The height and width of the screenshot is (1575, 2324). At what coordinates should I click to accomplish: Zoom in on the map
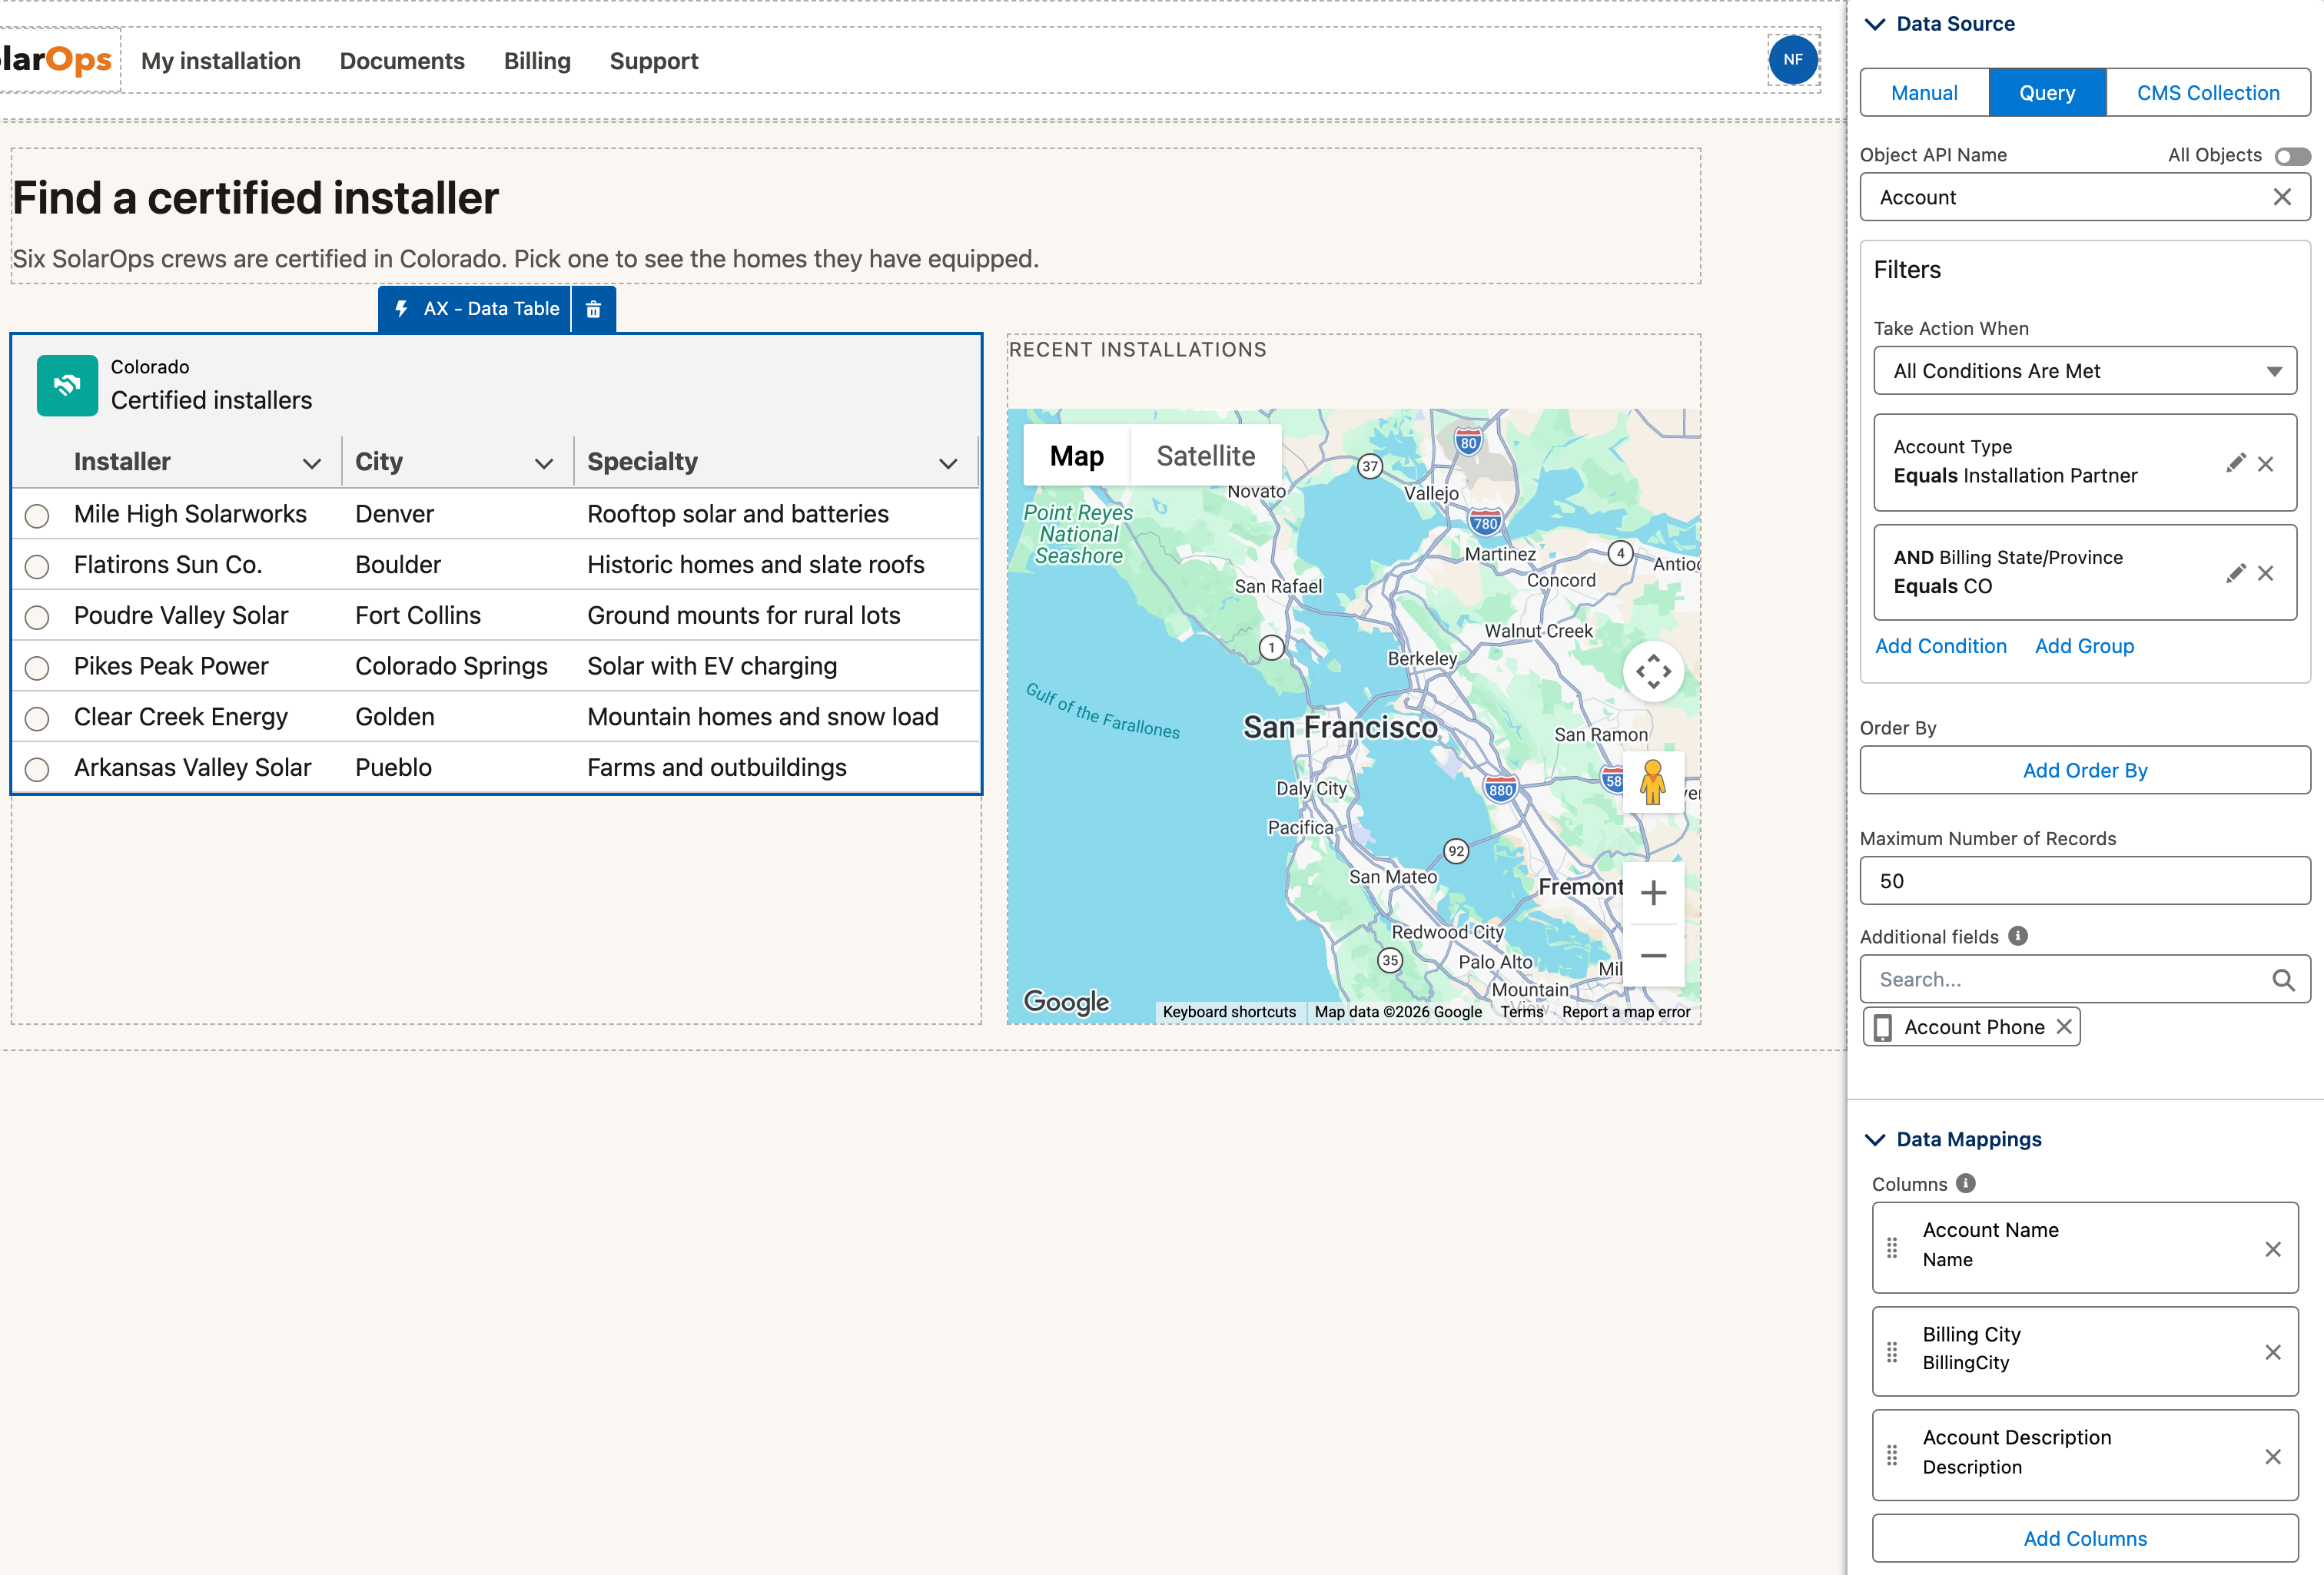(x=1653, y=892)
